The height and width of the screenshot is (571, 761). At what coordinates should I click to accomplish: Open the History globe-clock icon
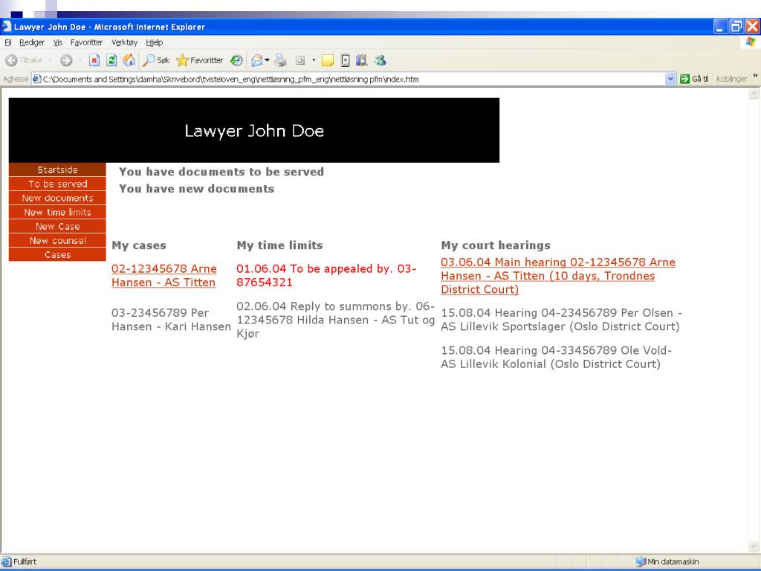[x=236, y=60]
